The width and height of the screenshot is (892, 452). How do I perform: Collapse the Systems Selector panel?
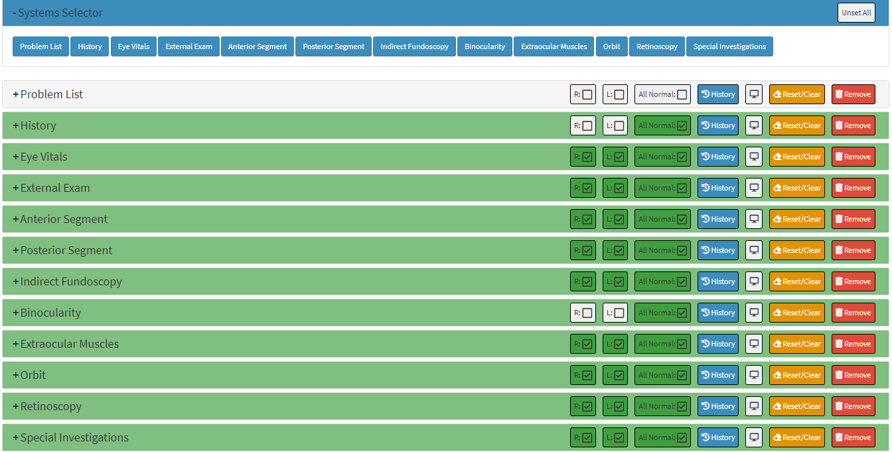(x=58, y=13)
